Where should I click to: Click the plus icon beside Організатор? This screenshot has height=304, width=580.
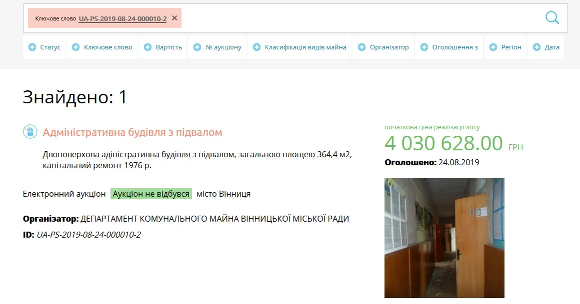click(x=362, y=47)
